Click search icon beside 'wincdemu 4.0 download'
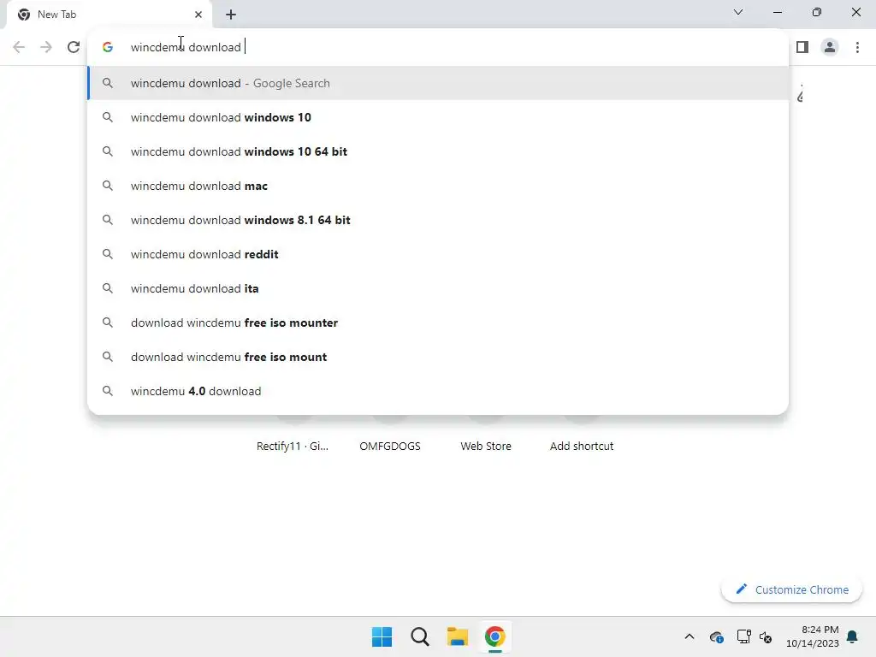 [107, 391]
